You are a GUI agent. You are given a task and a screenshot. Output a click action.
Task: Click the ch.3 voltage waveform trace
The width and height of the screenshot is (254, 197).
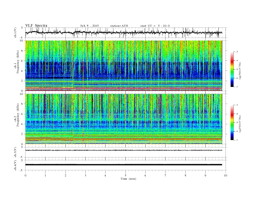[123, 150]
